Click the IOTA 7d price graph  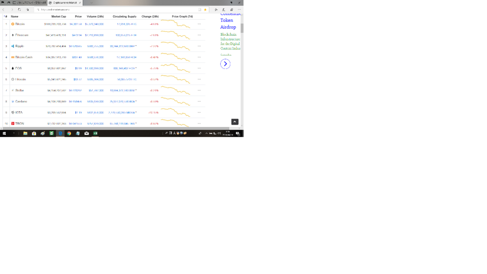coord(175,112)
